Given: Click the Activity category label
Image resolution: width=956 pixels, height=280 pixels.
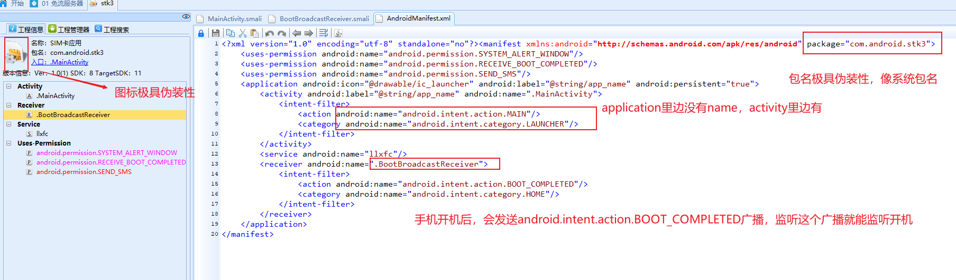Looking at the screenshot, I should [x=30, y=86].
